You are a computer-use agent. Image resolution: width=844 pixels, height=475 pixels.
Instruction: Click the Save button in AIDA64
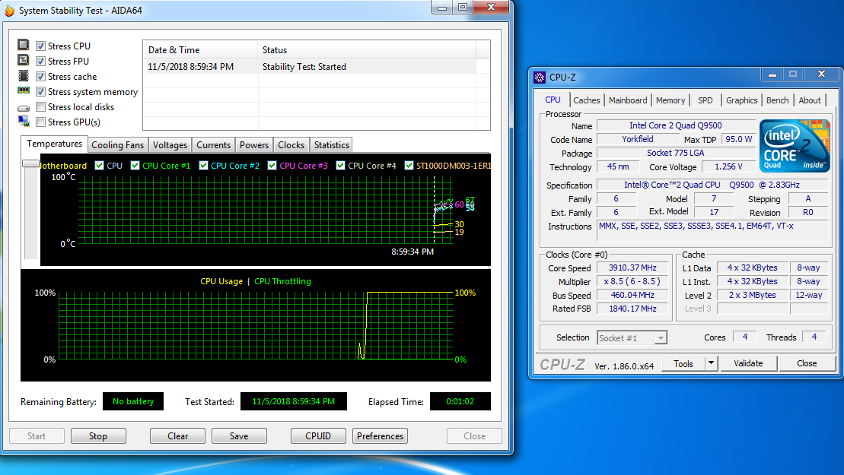click(x=239, y=435)
